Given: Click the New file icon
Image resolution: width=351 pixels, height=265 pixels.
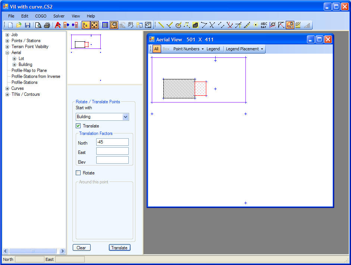Looking at the screenshot, I should (10, 25).
